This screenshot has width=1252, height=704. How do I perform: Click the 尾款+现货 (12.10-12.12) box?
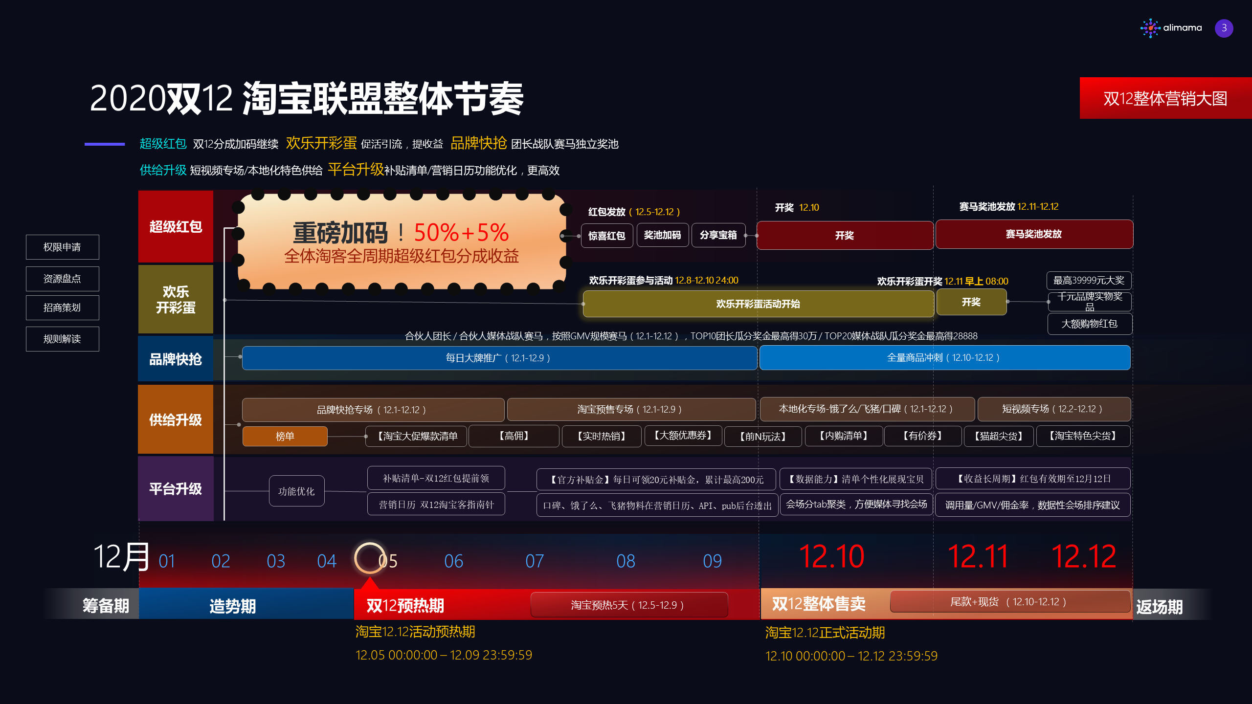tap(1009, 602)
